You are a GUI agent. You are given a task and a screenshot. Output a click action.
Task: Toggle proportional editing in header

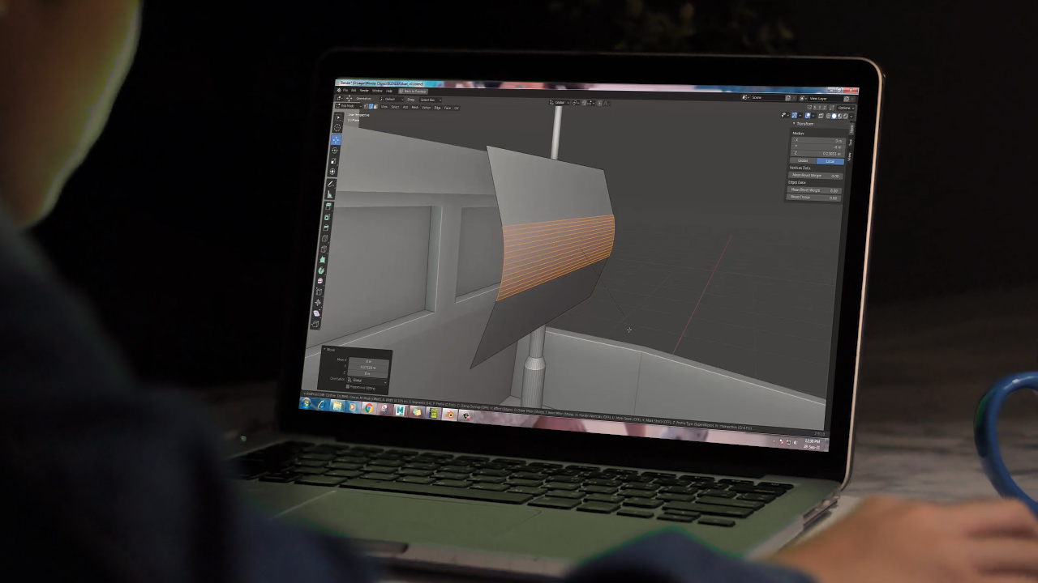[x=599, y=103]
